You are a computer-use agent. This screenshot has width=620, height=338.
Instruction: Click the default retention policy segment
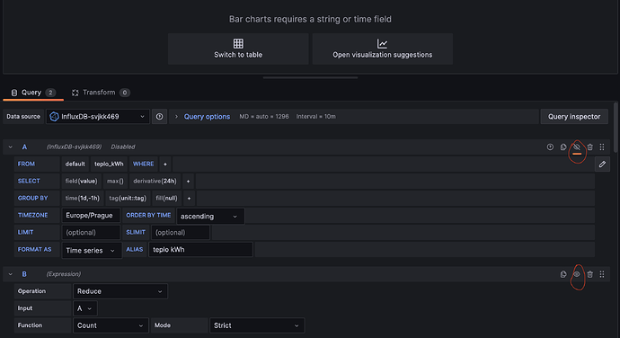pyautogui.click(x=75, y=164)
